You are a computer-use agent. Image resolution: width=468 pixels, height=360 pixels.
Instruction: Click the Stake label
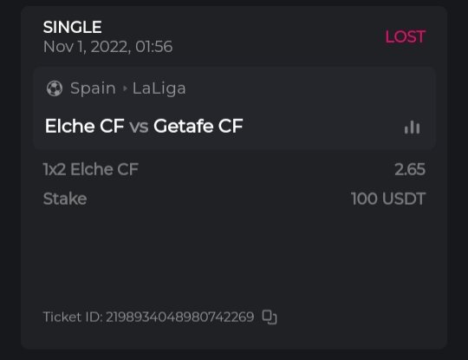click(x=65, y=199)
